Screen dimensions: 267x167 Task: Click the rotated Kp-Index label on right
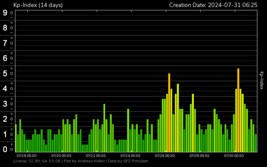(262, 80)
